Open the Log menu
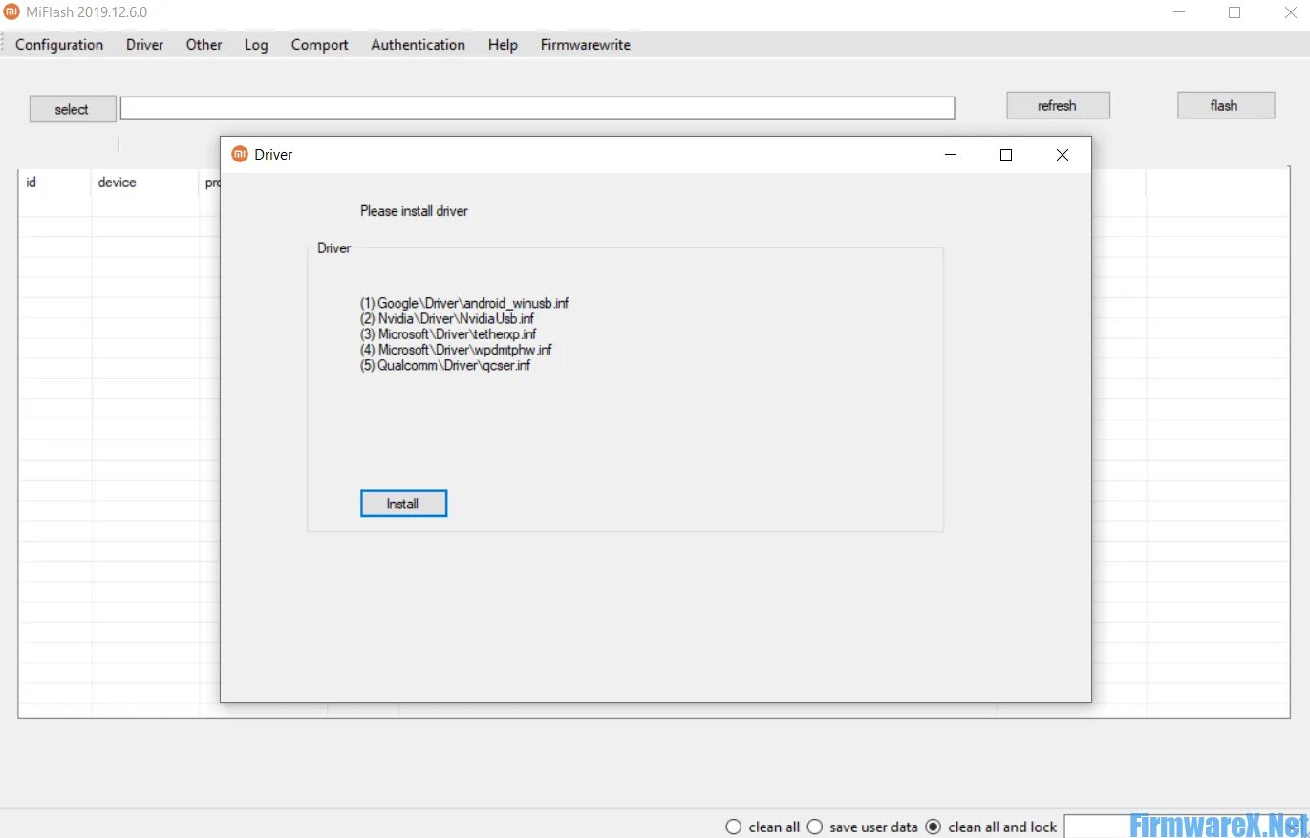The image size is (1310, 838). pos(256,44)
